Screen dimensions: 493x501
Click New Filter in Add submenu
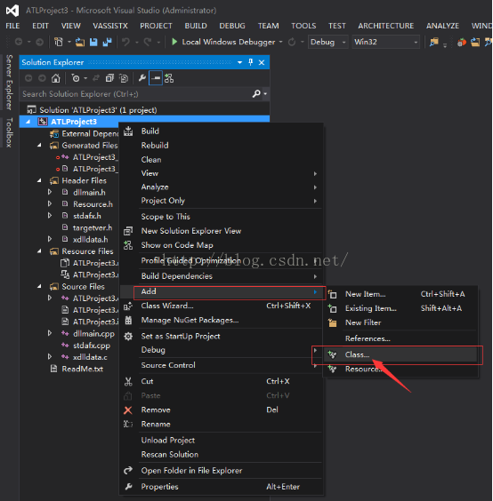400,322
